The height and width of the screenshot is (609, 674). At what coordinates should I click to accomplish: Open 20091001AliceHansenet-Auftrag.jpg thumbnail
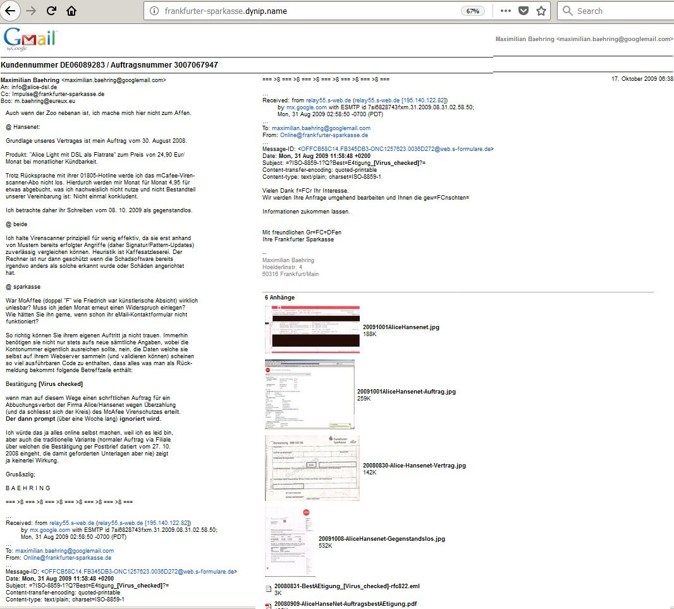309,394
